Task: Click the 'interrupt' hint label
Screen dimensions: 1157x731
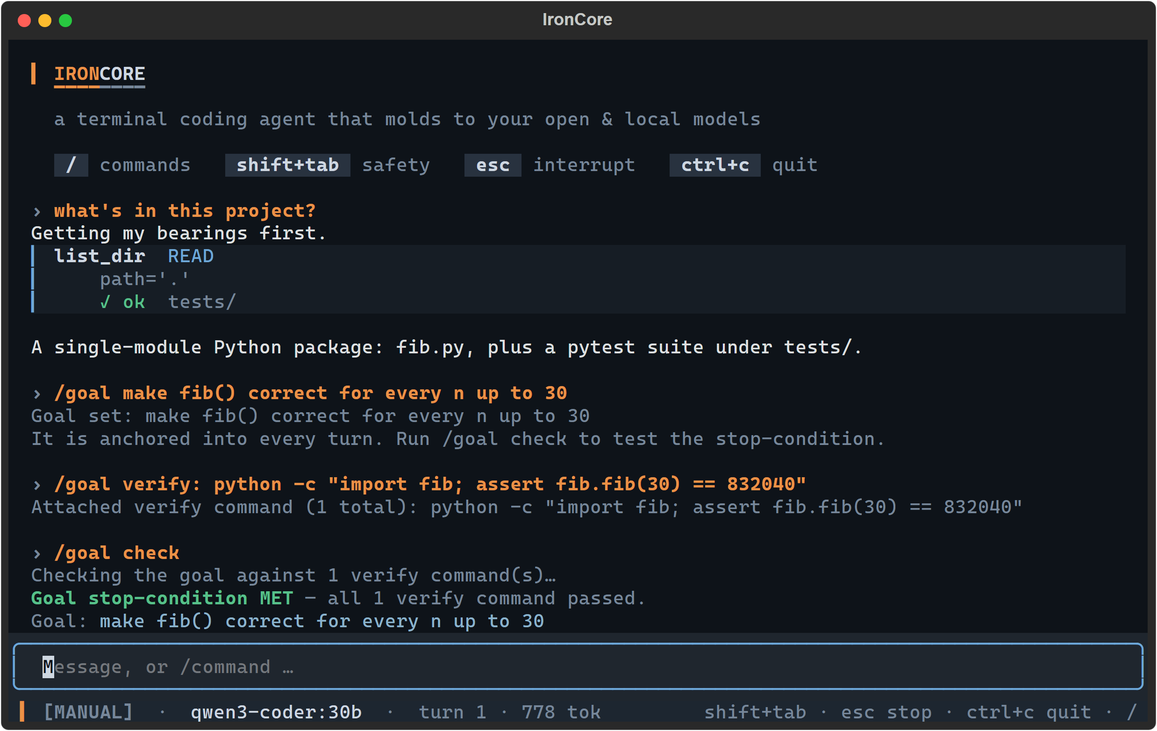Action: pos(584,165)
